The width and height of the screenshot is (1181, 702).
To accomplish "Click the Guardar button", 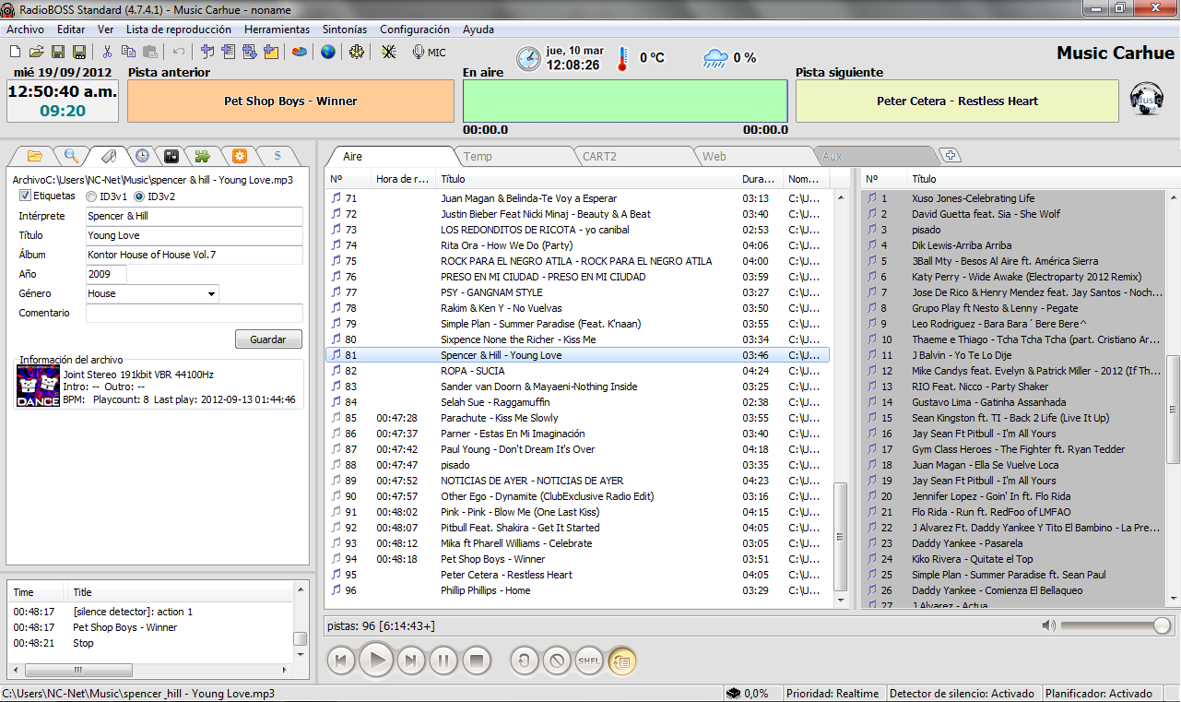I will pyautogui.click(x=268, y=339).
